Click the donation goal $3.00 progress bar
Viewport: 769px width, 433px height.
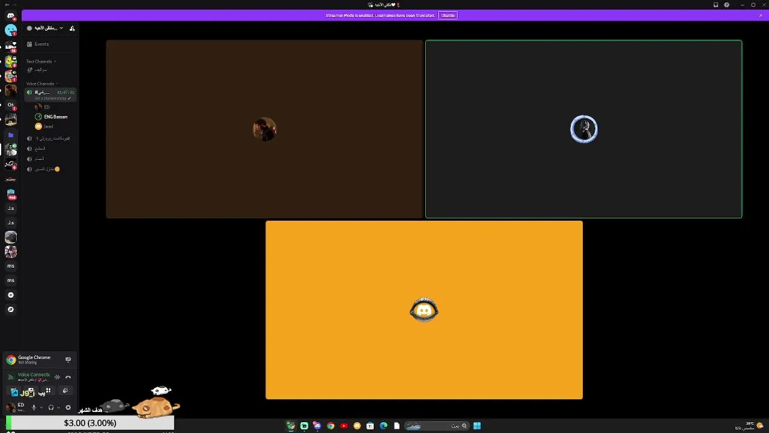(90, 423)
